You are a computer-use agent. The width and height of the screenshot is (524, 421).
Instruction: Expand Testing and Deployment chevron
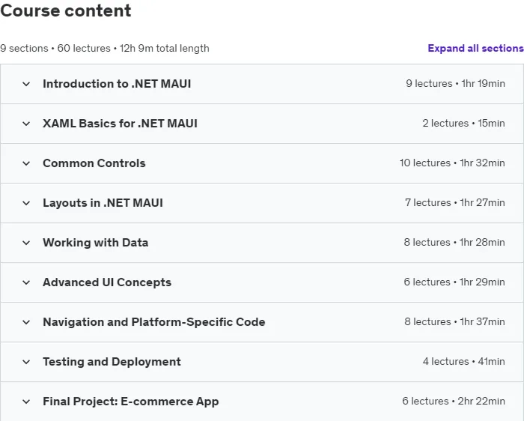point(26,362)
